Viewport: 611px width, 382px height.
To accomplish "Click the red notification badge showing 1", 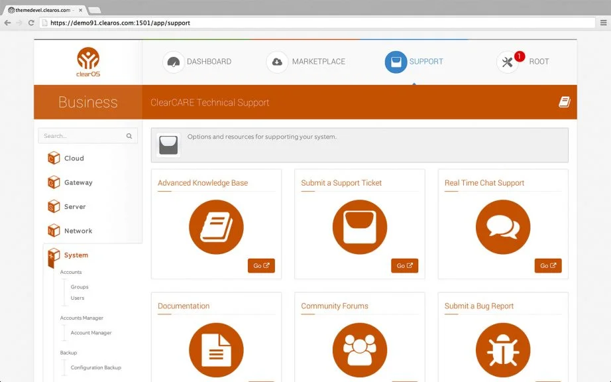I will tap(520, 56).
